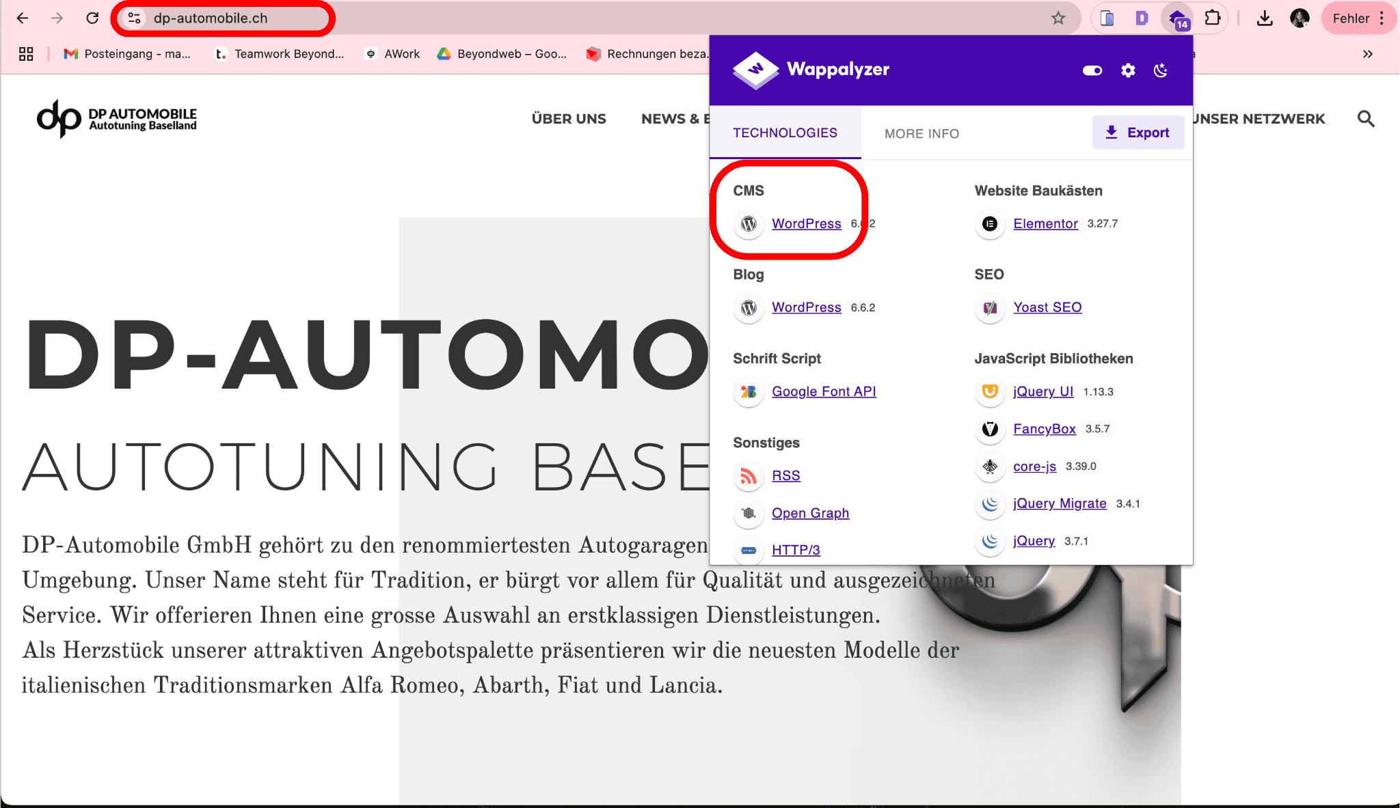Click the Website Baukästen category heading
This screenshot has height=808, width=1400.
point(1038,191)
